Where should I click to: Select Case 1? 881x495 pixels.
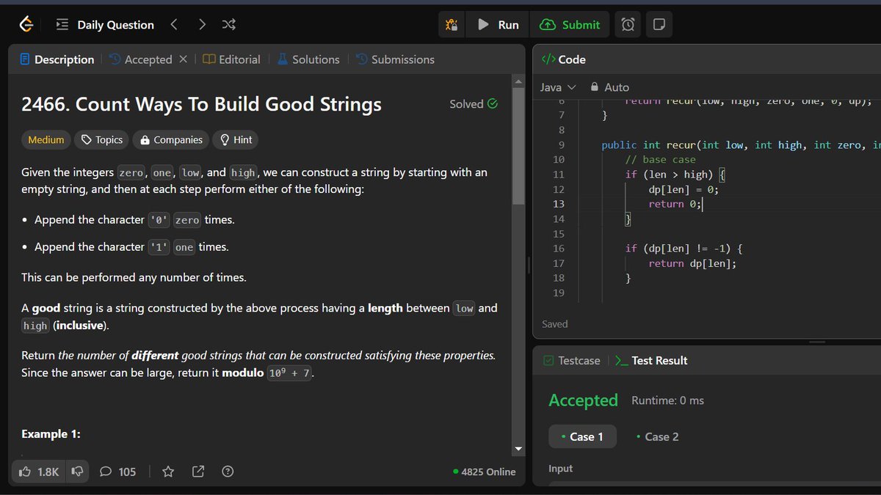pos(582,436)
